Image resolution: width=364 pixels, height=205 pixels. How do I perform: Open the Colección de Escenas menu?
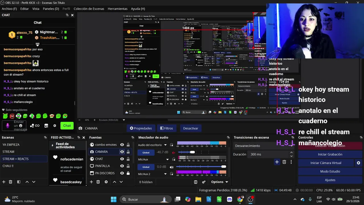point(89,9)
